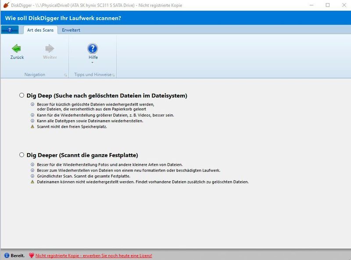The height and width of the screenshot is (260, 351).
Task: Click the Navigation group expander arrow
Action: pos(64,75)
